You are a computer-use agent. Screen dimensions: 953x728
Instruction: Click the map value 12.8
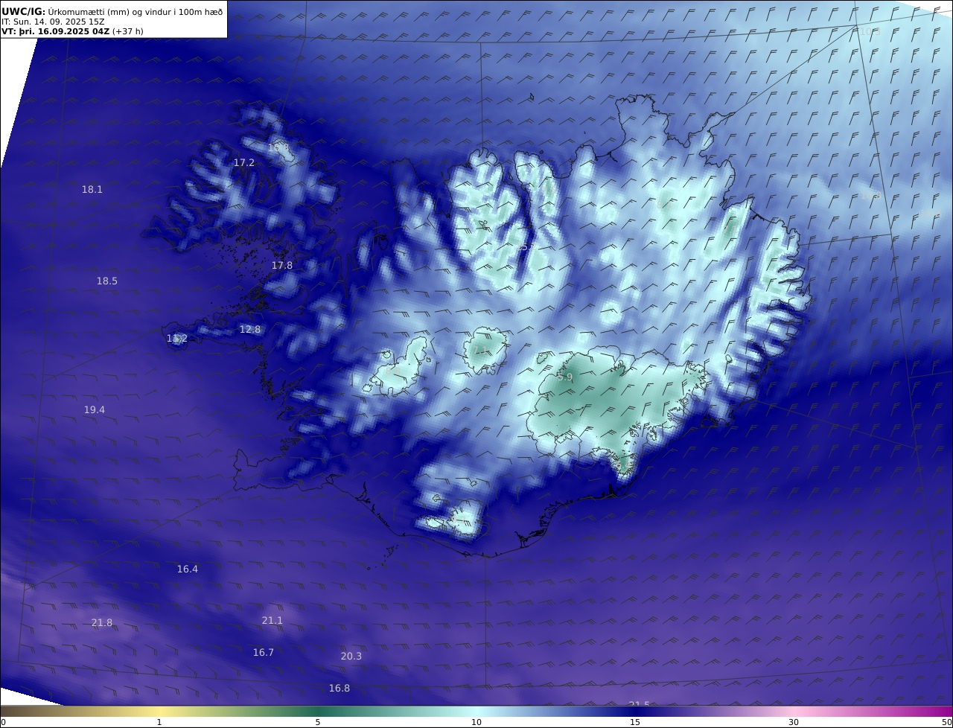coord(250,329)
